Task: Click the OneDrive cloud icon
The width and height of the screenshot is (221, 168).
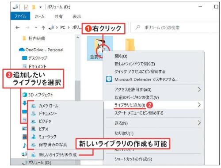Action: (22, 50)
